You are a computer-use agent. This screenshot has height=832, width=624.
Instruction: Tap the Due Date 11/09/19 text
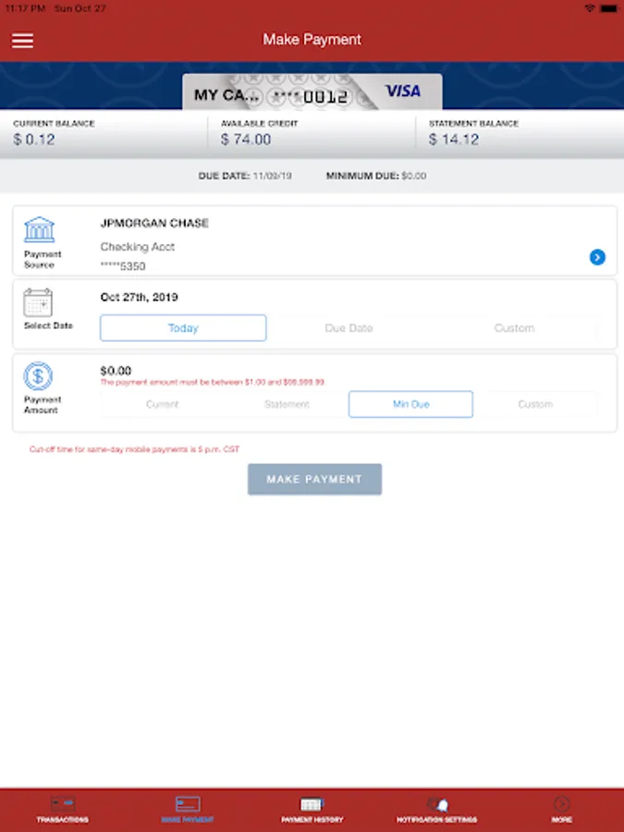pos(245,176)
